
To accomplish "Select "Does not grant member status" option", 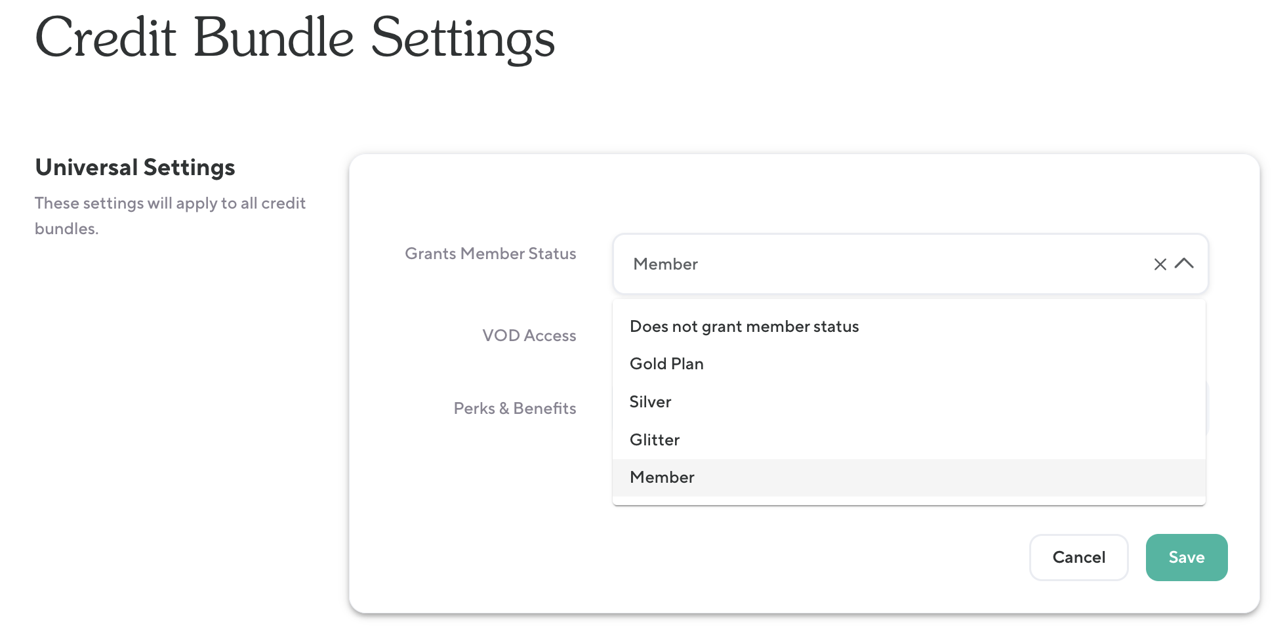I will click(x=744, y=327).
